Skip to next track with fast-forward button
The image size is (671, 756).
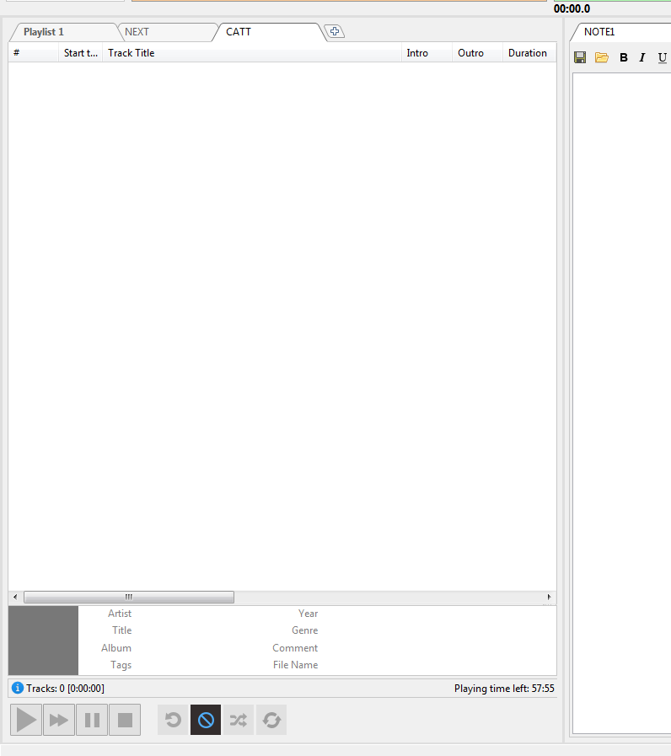point(59,720)
